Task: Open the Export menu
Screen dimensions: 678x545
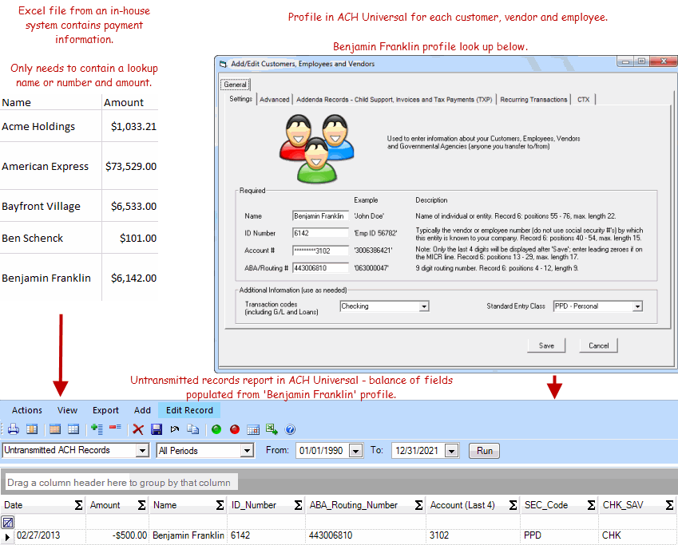Action: [105, 410]
